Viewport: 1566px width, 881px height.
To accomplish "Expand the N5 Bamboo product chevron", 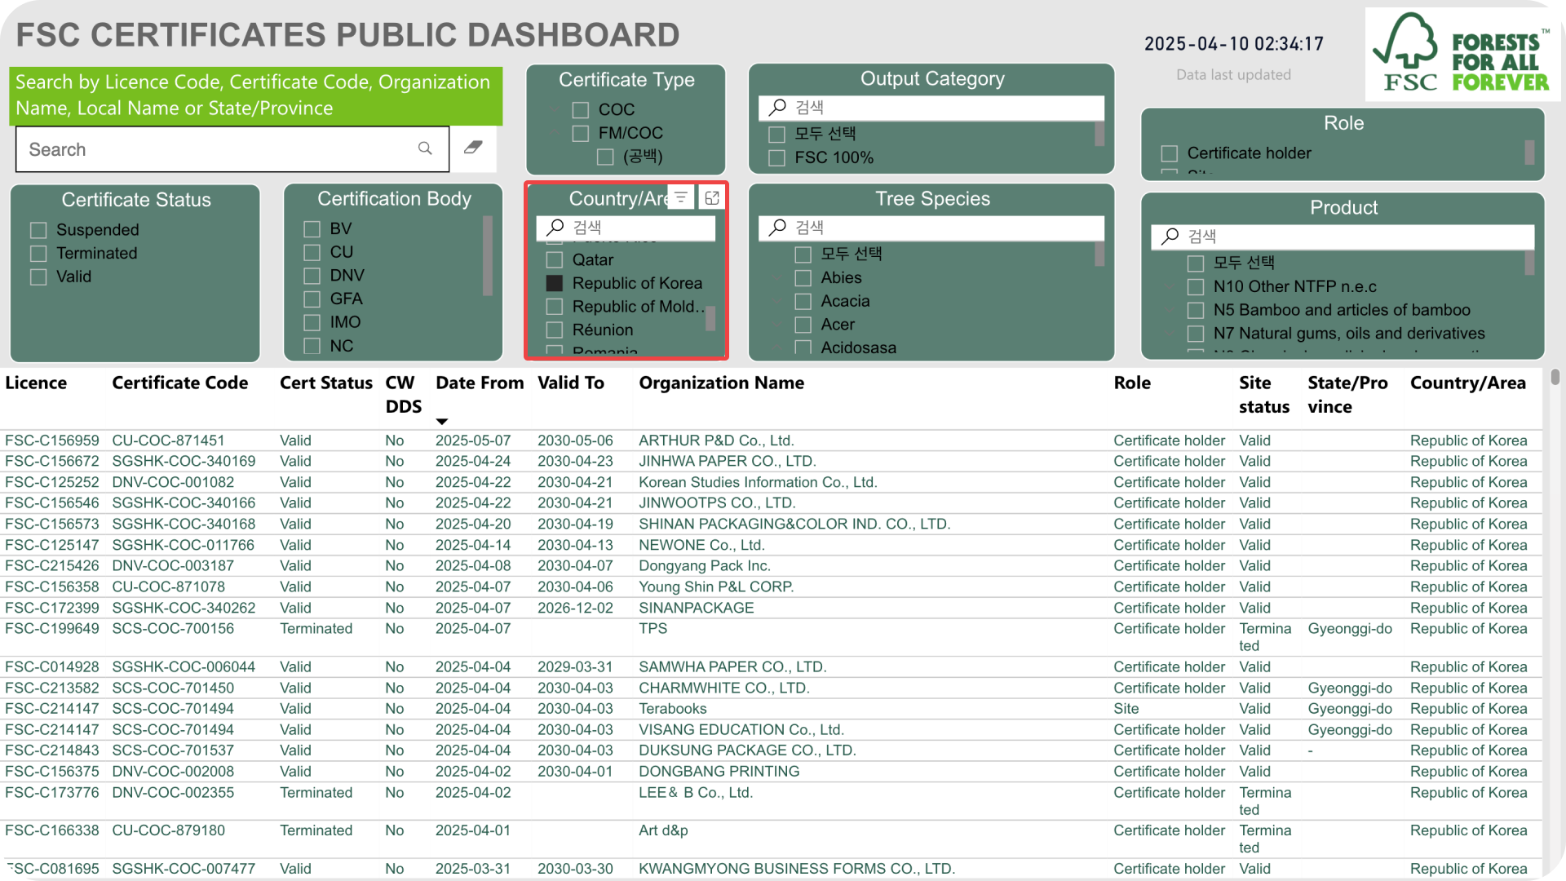I will point(1170,310).
